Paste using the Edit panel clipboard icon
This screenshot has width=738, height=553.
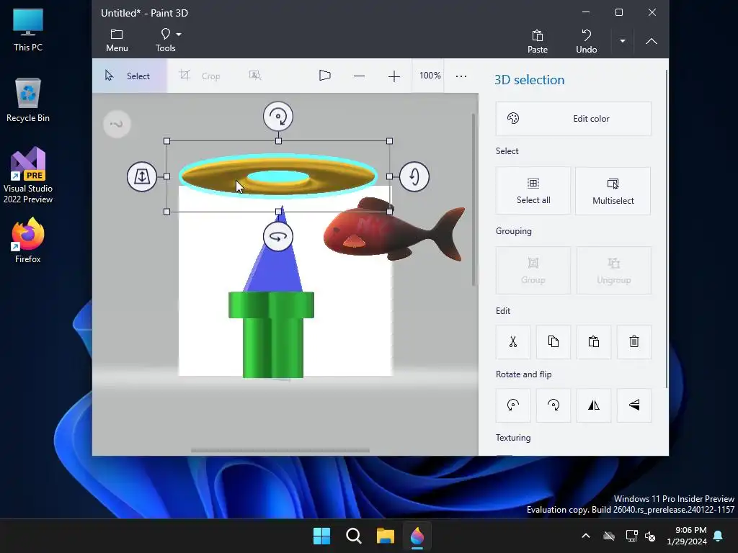click(x=594, y=341)
